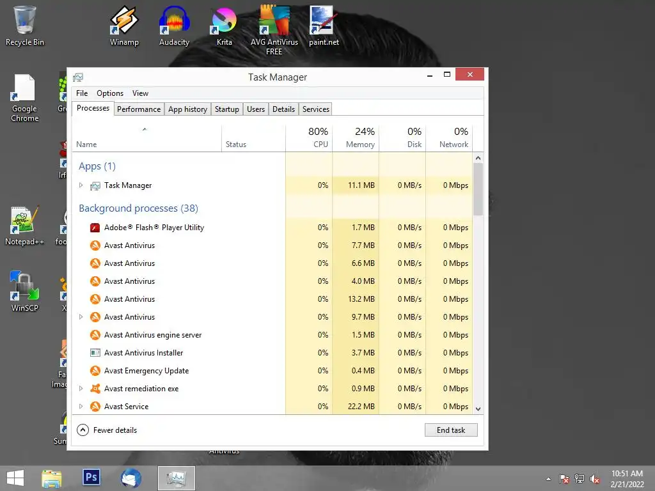
Task: Open AVG AntiVirus FREE shortcut
Action: 274,30
